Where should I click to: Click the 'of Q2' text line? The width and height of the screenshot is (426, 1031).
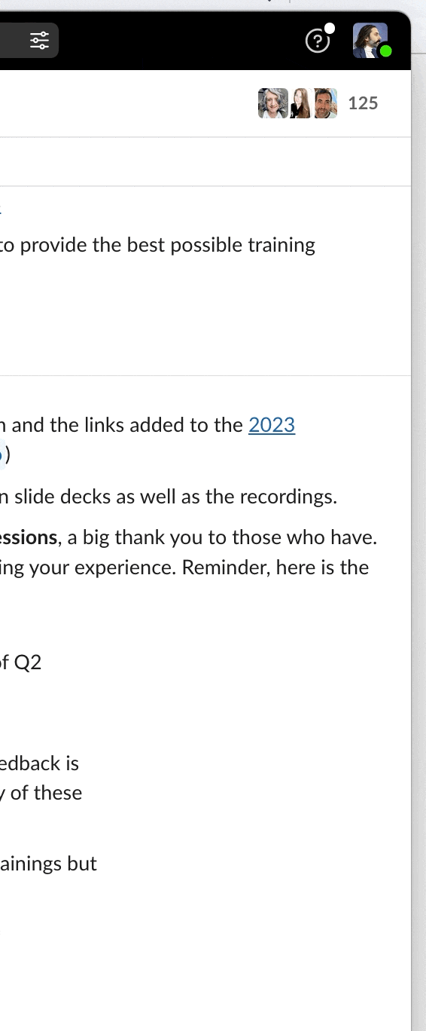[x=20, y=662]
